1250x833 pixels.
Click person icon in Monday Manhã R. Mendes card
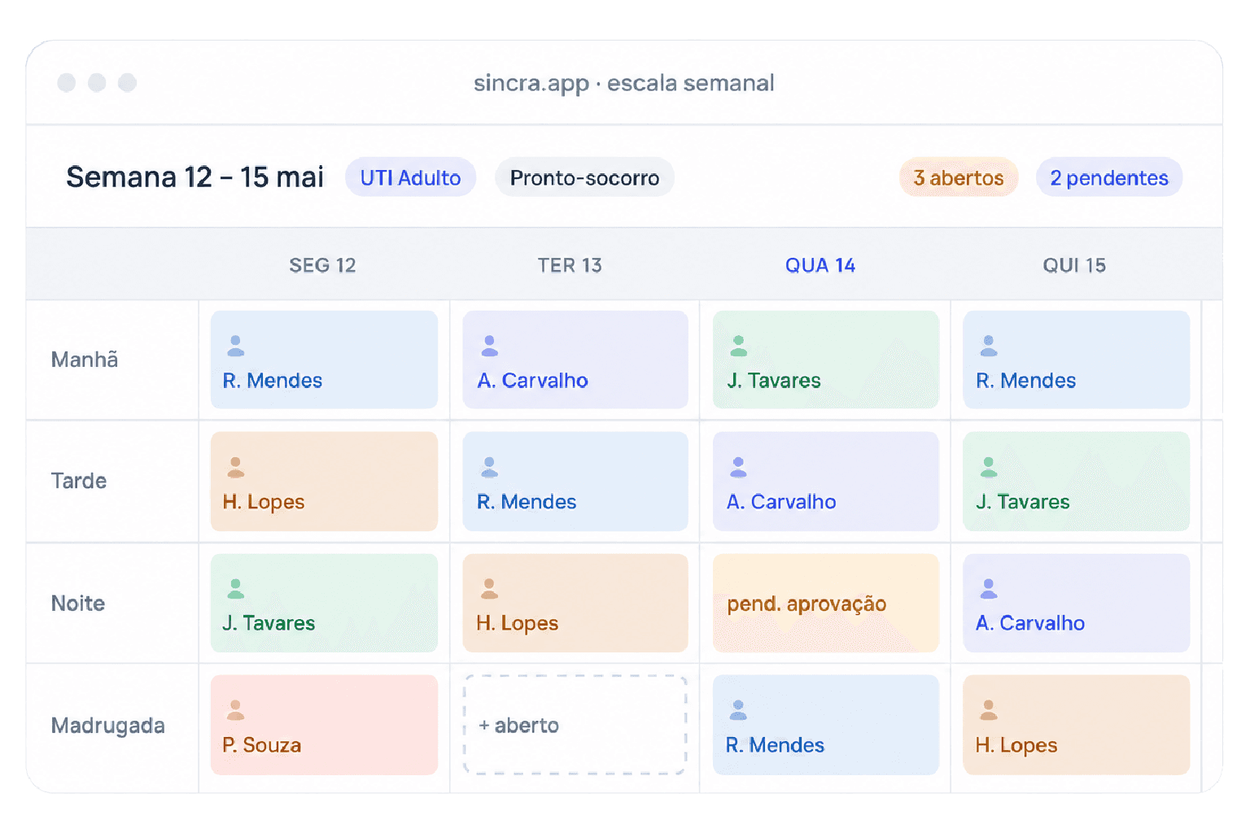click(236, 346)
